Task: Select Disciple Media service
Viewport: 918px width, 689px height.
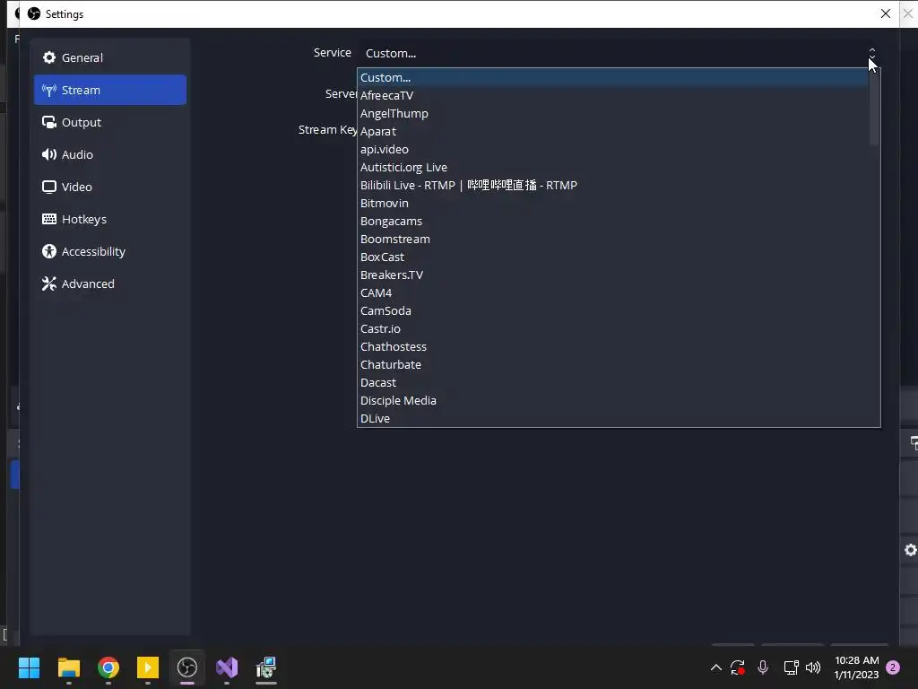Action: (x=613, y=401)
